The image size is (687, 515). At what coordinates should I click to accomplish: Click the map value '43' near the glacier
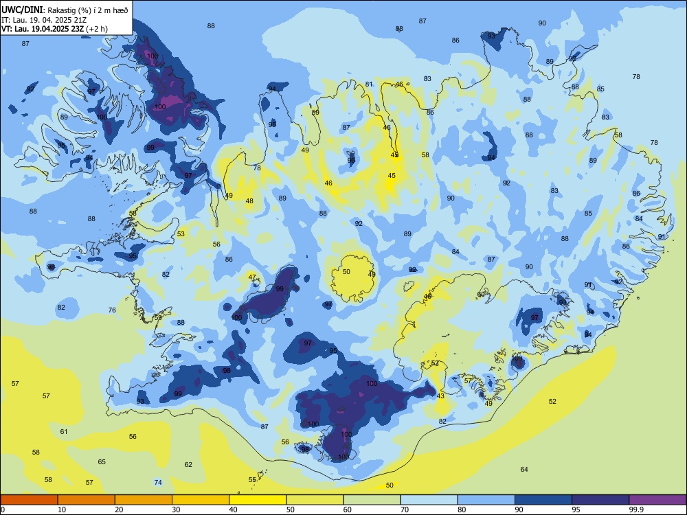[x=440, y=396]
